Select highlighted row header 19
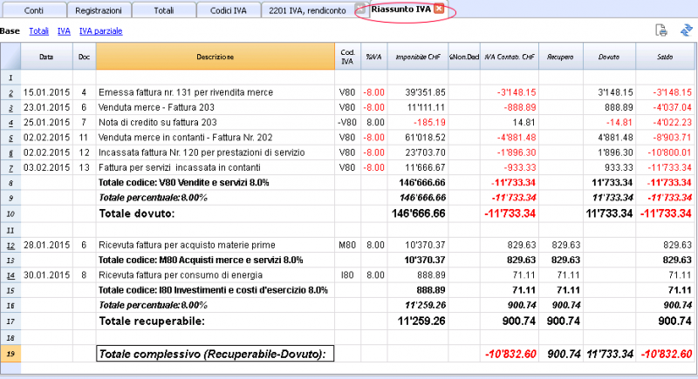Viewport: 698px width, 379px height. pos(10,354)
